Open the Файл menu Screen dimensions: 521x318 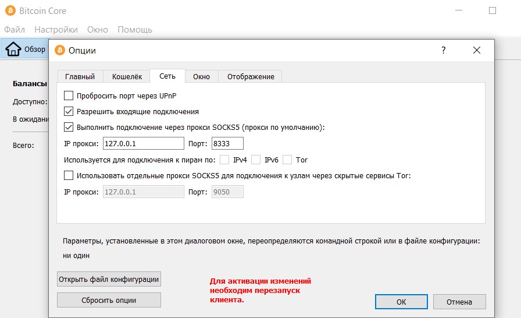[x=15, y=30]
